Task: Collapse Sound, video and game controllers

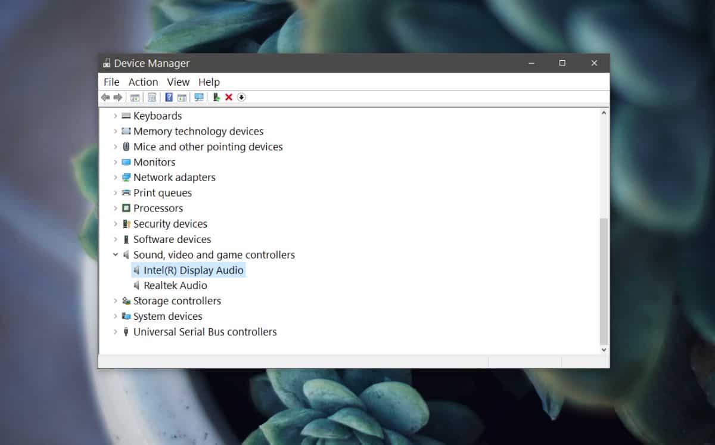Action: tap(116, 255)
